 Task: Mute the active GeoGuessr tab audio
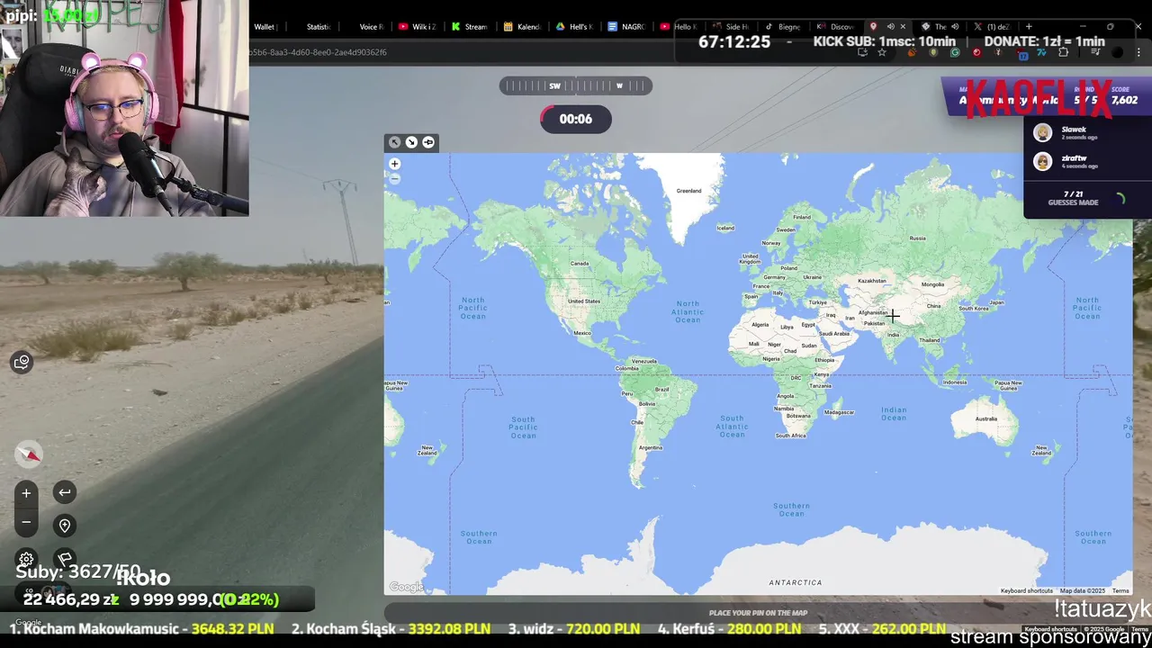point(890,27)
